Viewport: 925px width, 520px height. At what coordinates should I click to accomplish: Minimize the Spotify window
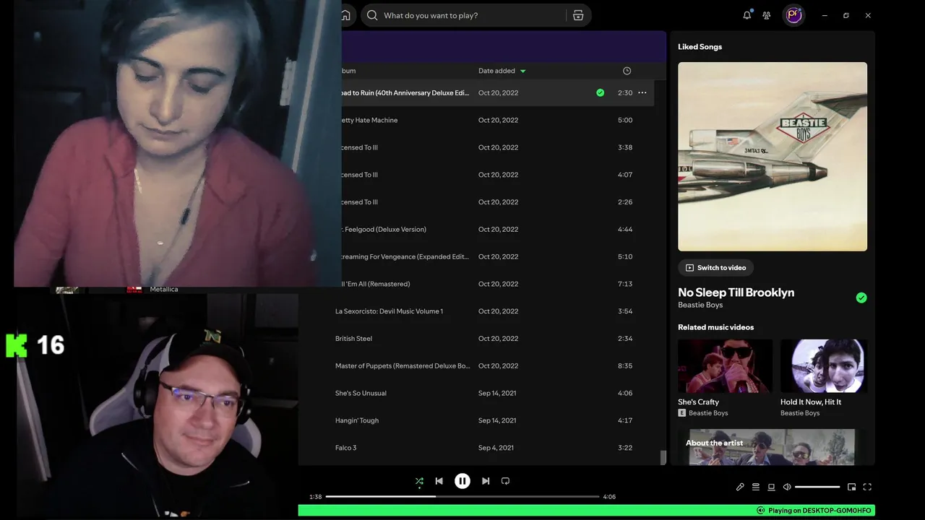(825, 15)
